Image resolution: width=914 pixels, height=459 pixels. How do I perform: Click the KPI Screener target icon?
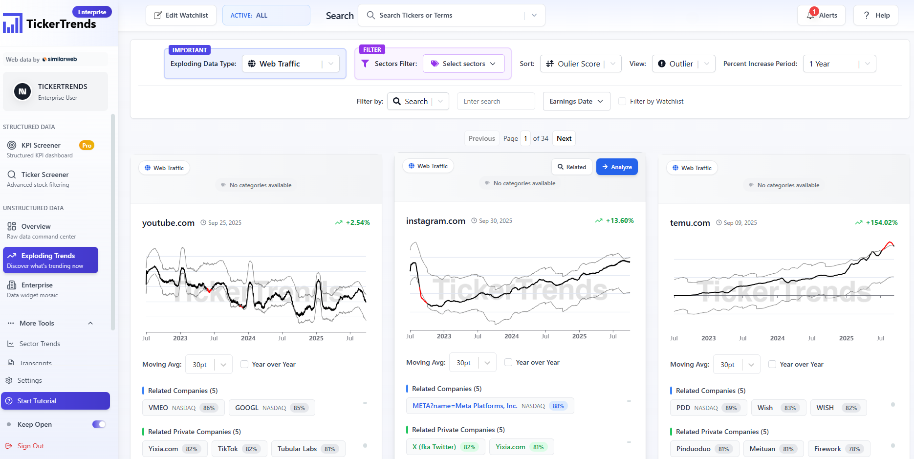point(12,145)
